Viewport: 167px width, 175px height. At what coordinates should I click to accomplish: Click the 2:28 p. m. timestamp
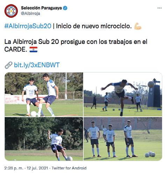(x=14, y=168)
